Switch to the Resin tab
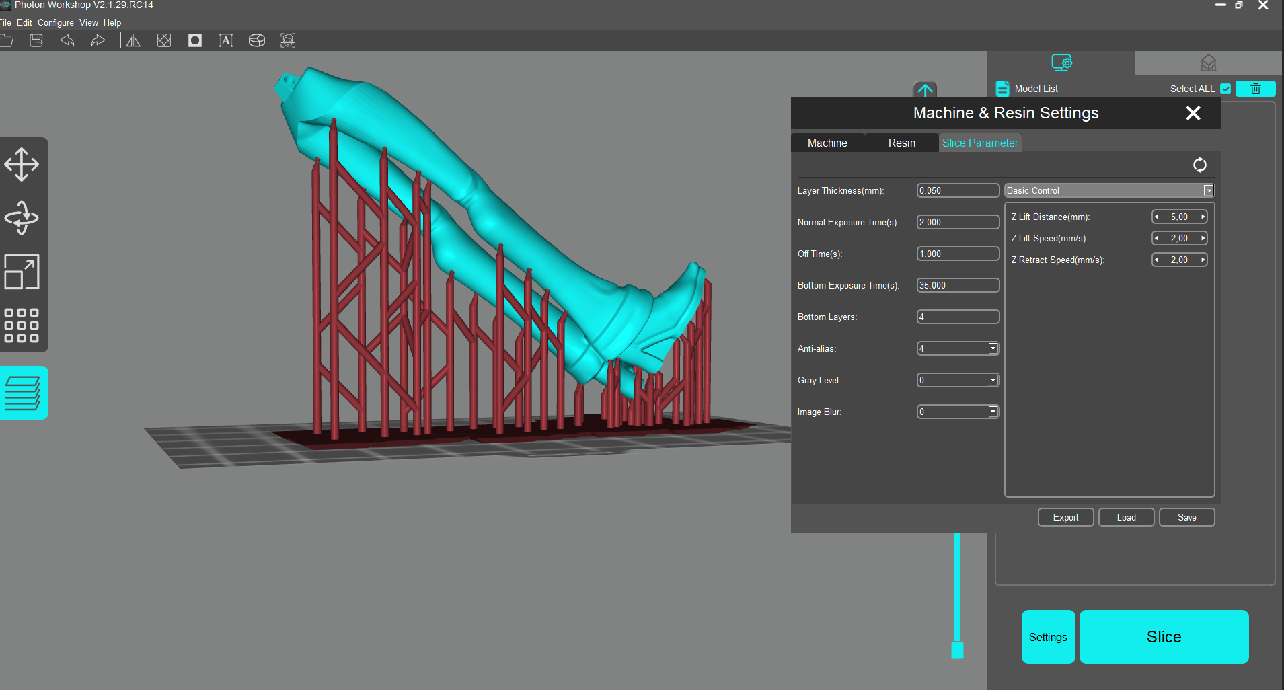The image size is (1284, 690). tap(901, 143)
